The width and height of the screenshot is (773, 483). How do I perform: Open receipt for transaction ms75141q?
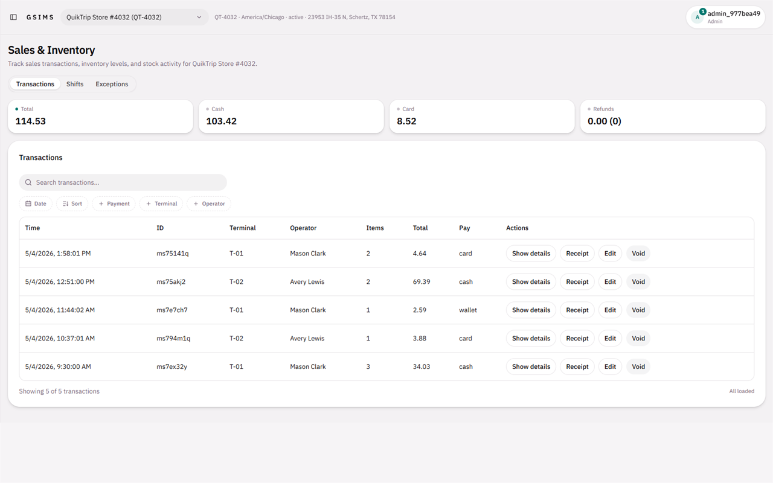click(x=577, y=254)
